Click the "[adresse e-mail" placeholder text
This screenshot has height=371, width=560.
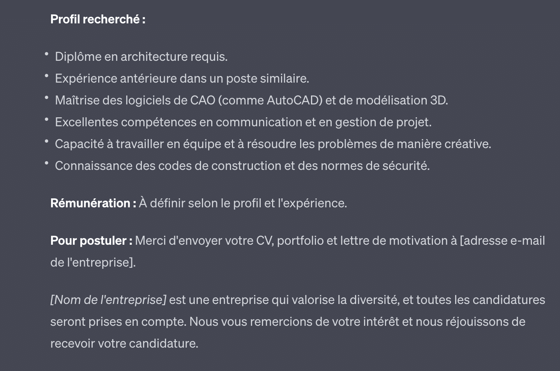click(502, 241)
